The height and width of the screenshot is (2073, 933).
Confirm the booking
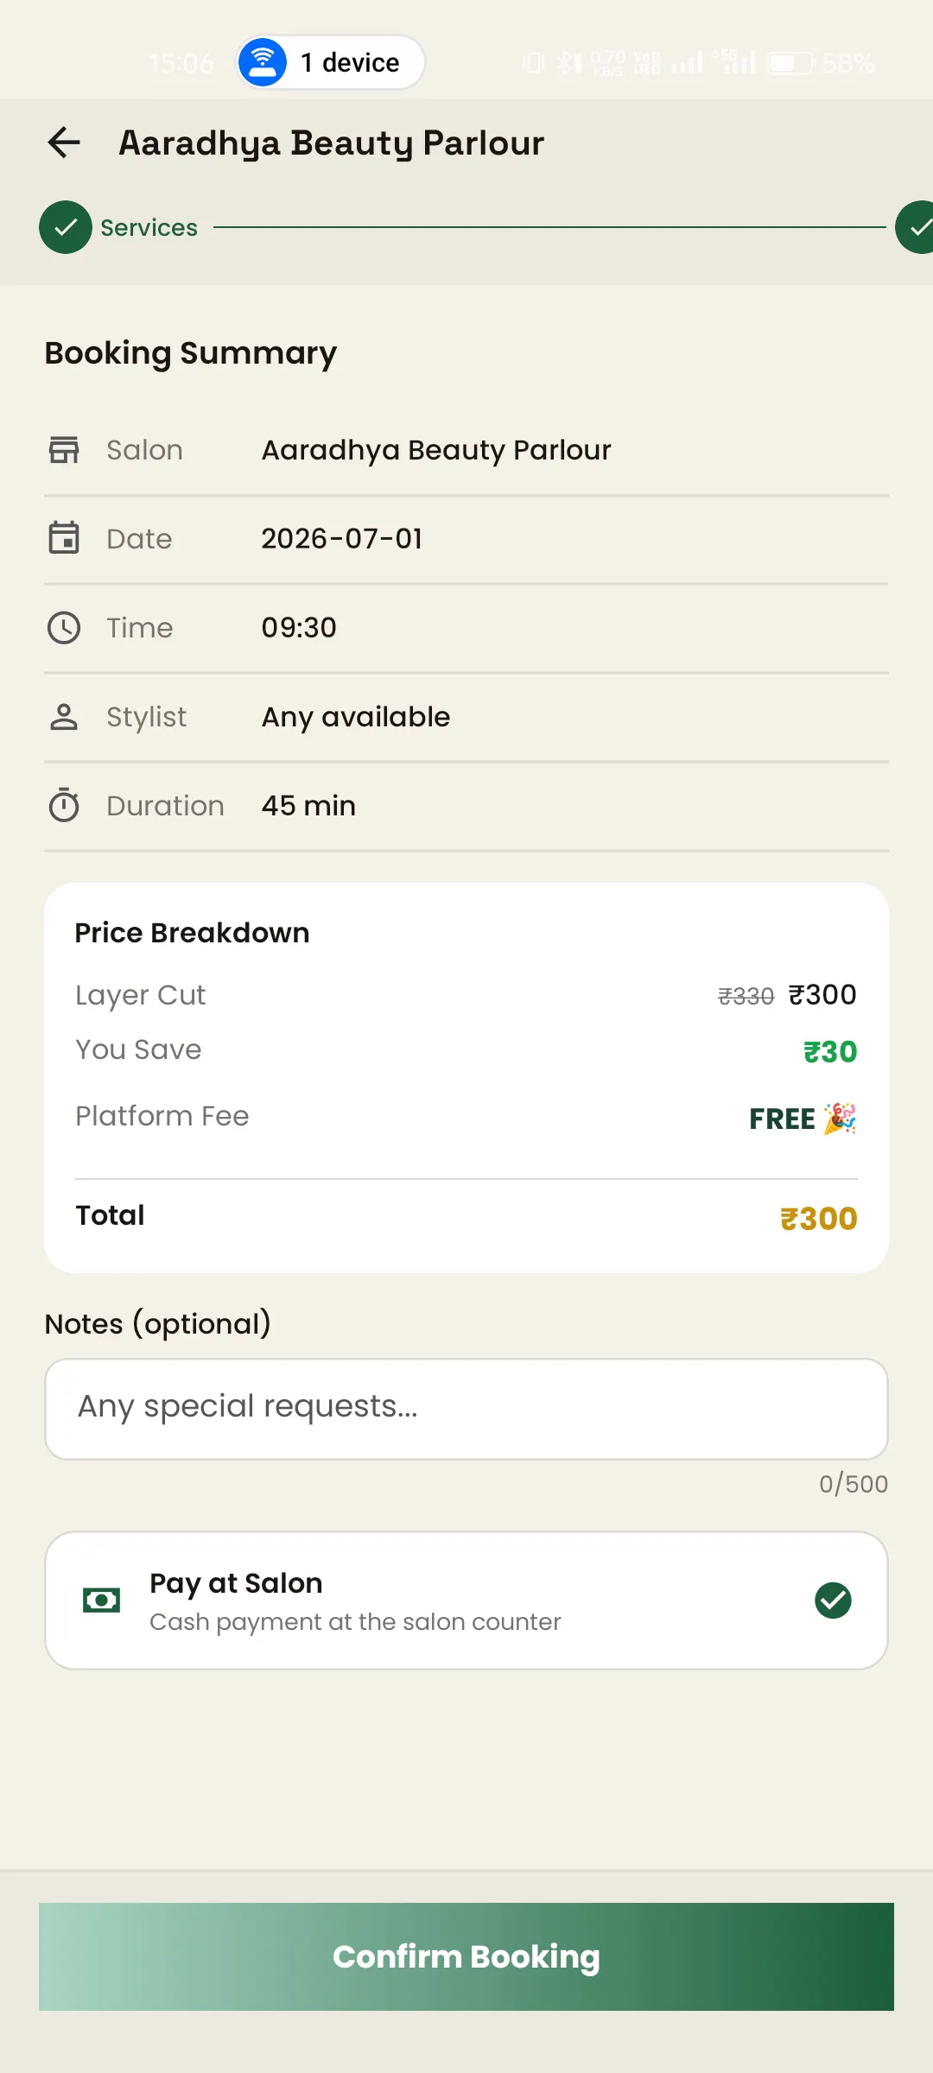pyautogui.click(x=466, y=1956)
